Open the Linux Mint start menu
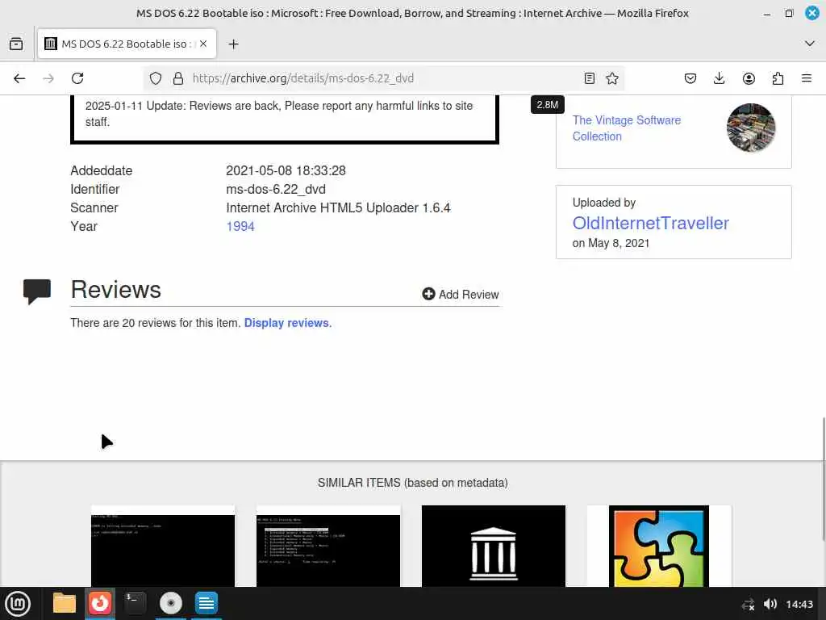826x620 pixels. point(18,603)
